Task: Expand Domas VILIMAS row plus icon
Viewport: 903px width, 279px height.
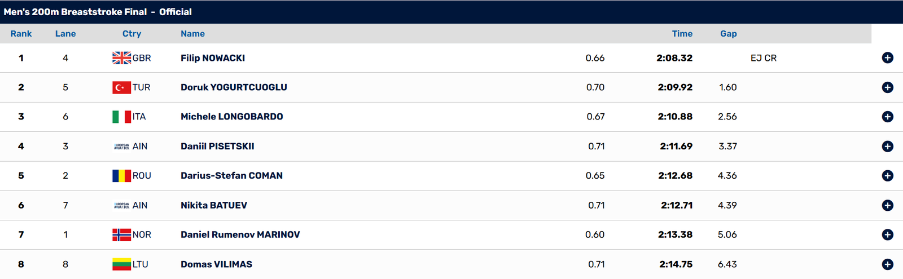Action: click(887, 264)
